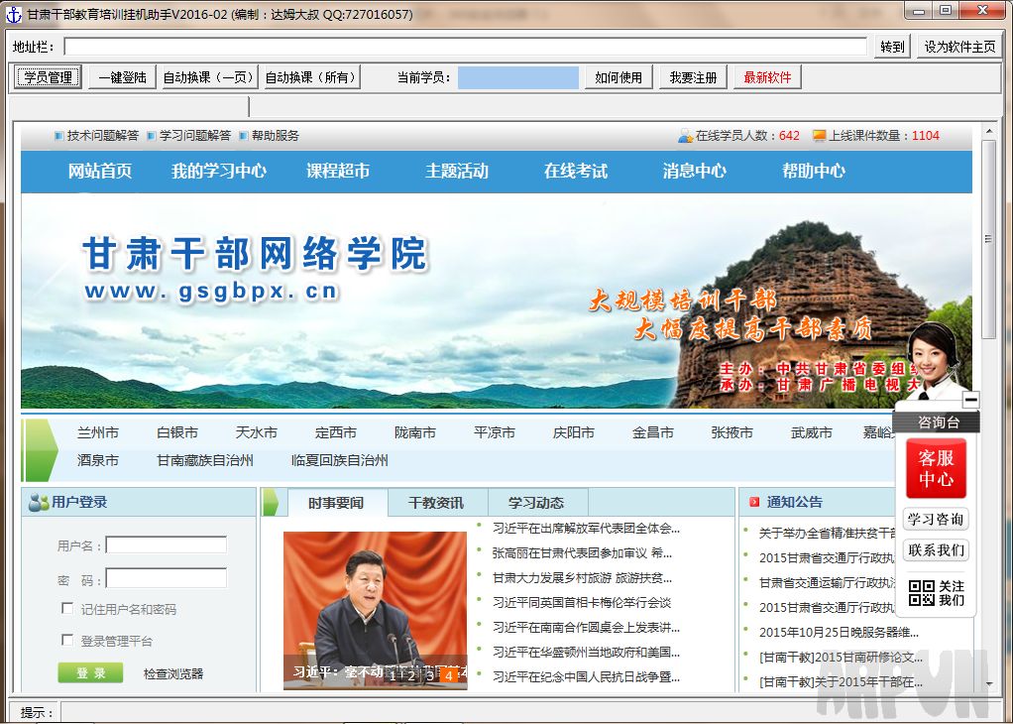Click the 用户登录 people icon
The height and width of the screenshot is (724, 1013).
(x=38, y=503)
